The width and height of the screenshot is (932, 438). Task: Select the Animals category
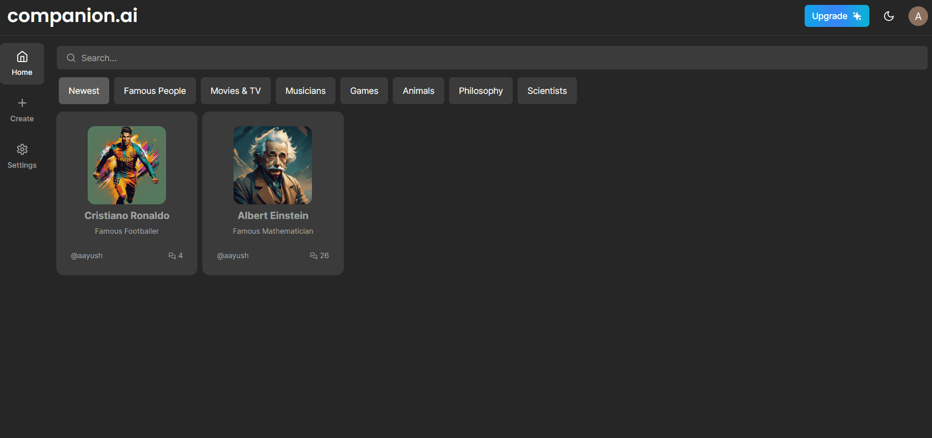[x=418, y=91]
